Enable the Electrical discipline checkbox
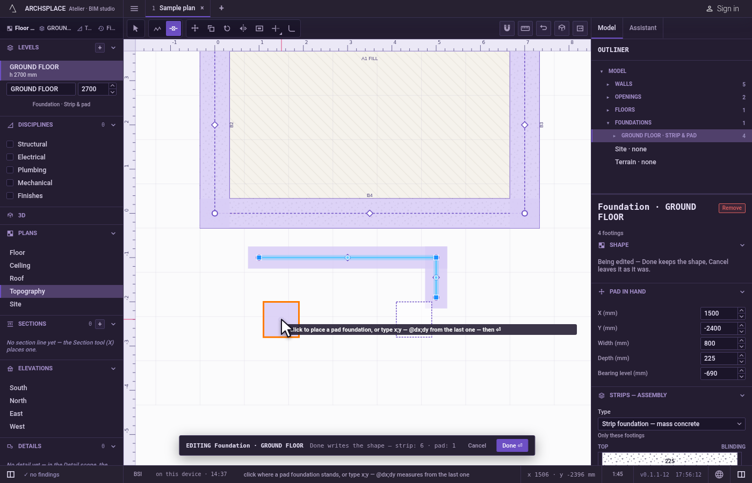This screenshot has width=752, height=483. (10, 157)
